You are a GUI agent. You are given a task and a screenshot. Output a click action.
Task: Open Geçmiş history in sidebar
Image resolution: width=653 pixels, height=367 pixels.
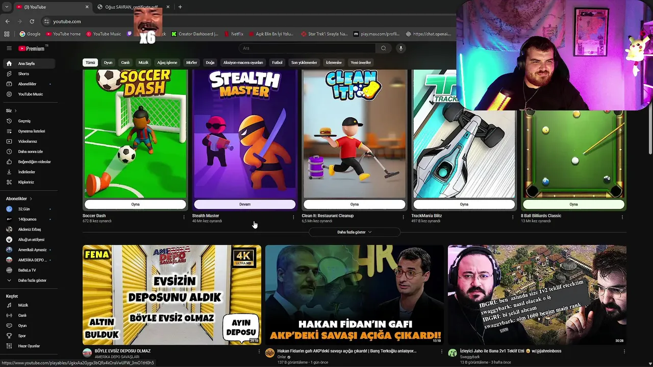(29, 121)
